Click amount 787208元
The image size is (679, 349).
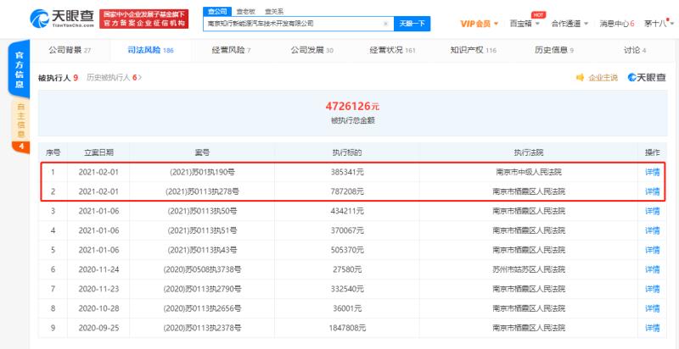tap(347, 191)
